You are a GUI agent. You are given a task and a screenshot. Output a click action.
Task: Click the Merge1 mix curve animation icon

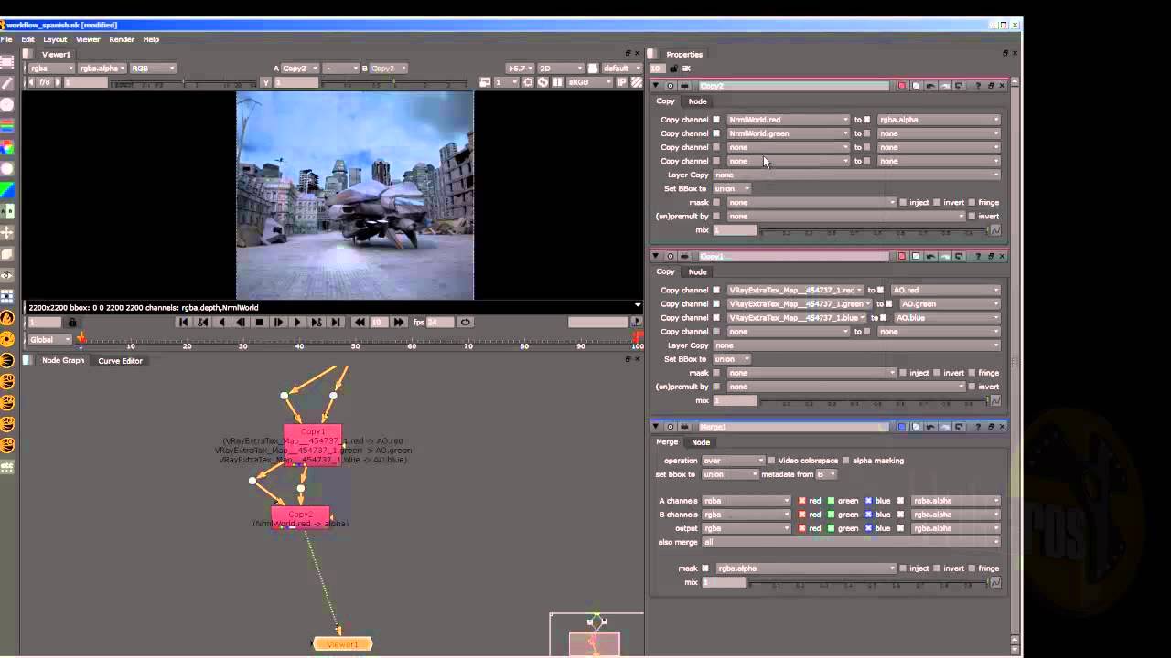(995, 582)
